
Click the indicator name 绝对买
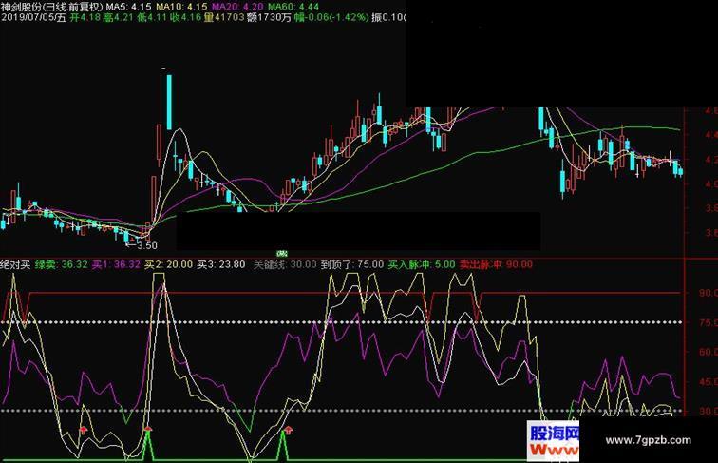point(15,264)
